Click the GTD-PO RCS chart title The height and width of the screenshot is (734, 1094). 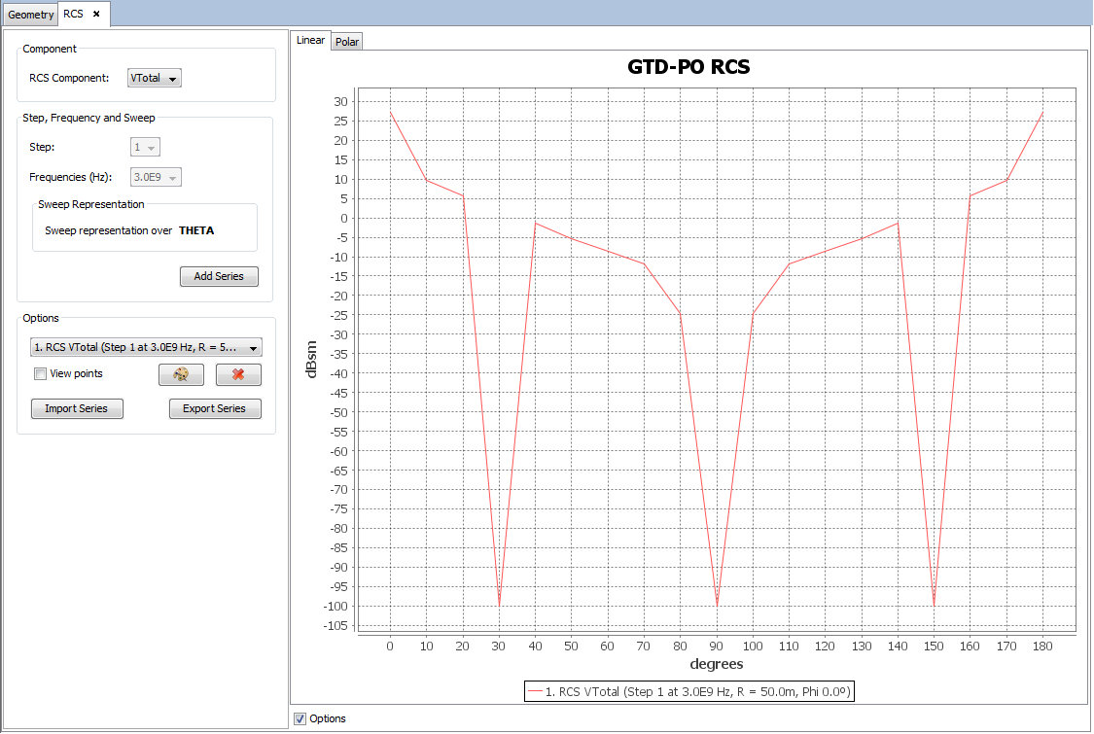point(688,67)
